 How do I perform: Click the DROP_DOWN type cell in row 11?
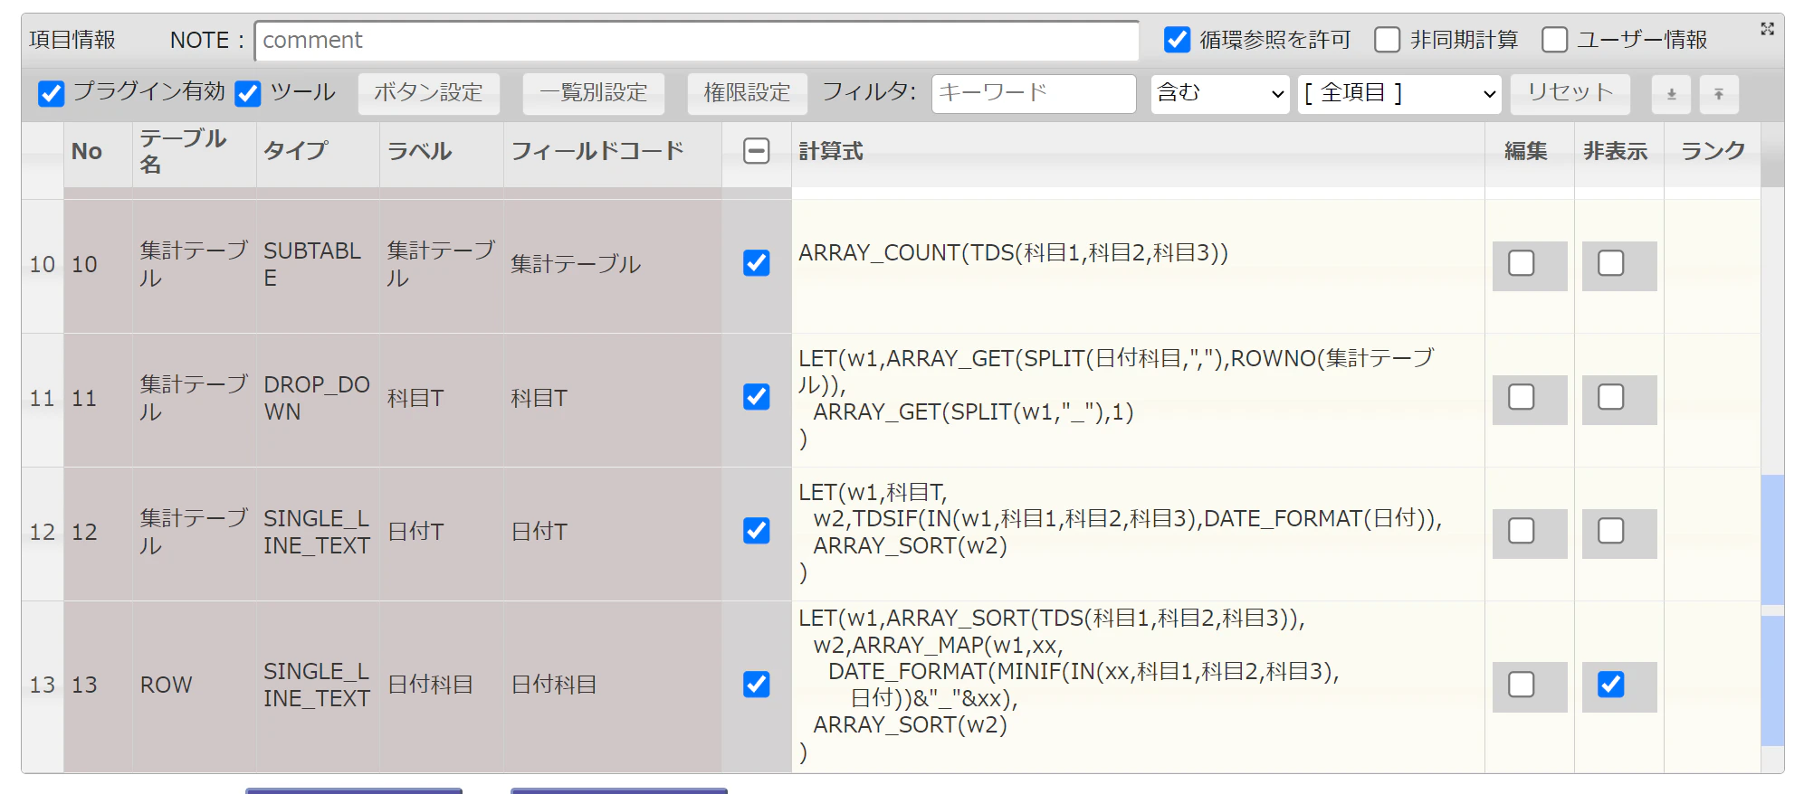tap(318, 400)
